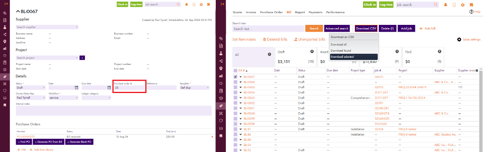The image size is (483, 152).
Task: Select the shield icon in right sidebar
Action: coord(221,120)
